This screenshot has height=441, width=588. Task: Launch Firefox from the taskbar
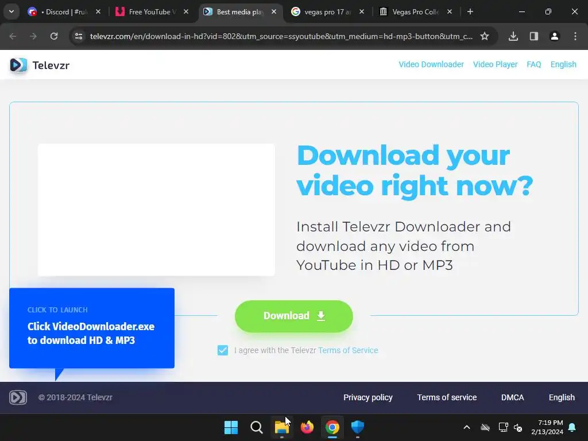click(307, 427)
